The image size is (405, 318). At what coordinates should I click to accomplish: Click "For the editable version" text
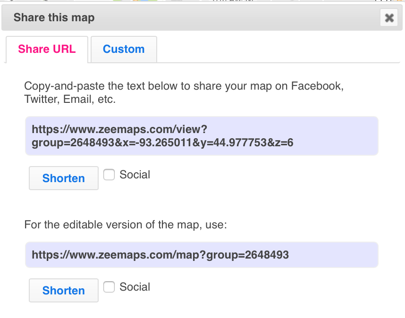pos(126,225)
